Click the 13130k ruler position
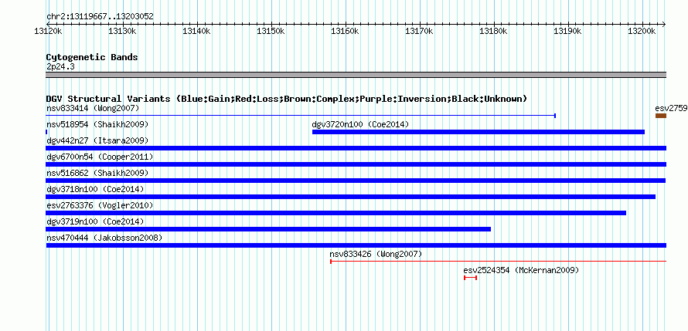 (x=122, y=31)
